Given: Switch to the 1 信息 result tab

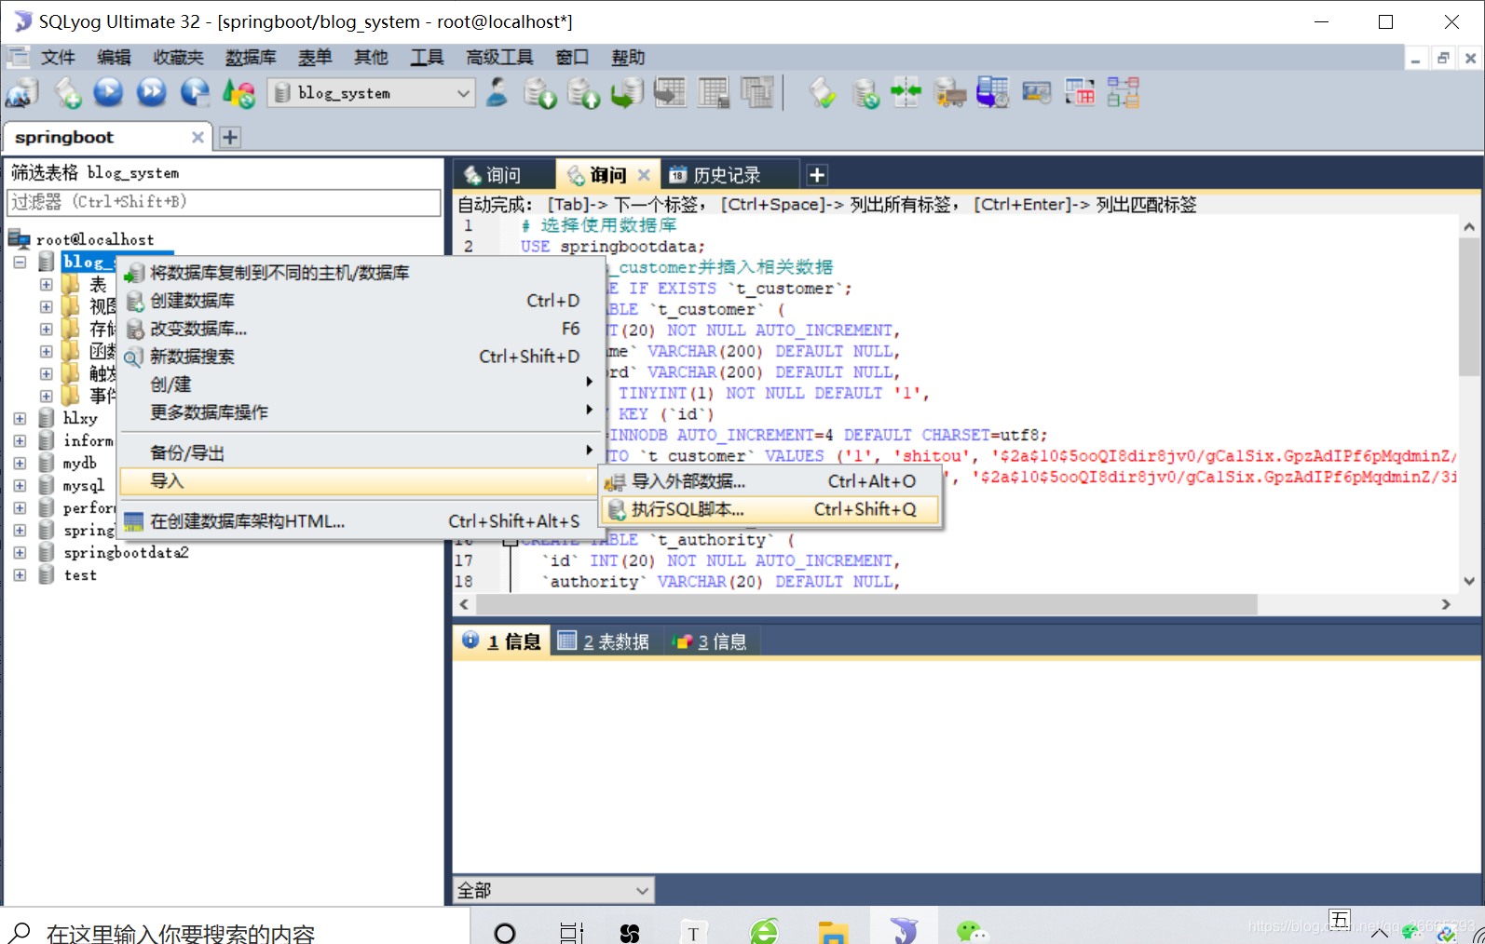Looking at the screenshot, I should 501,641.
